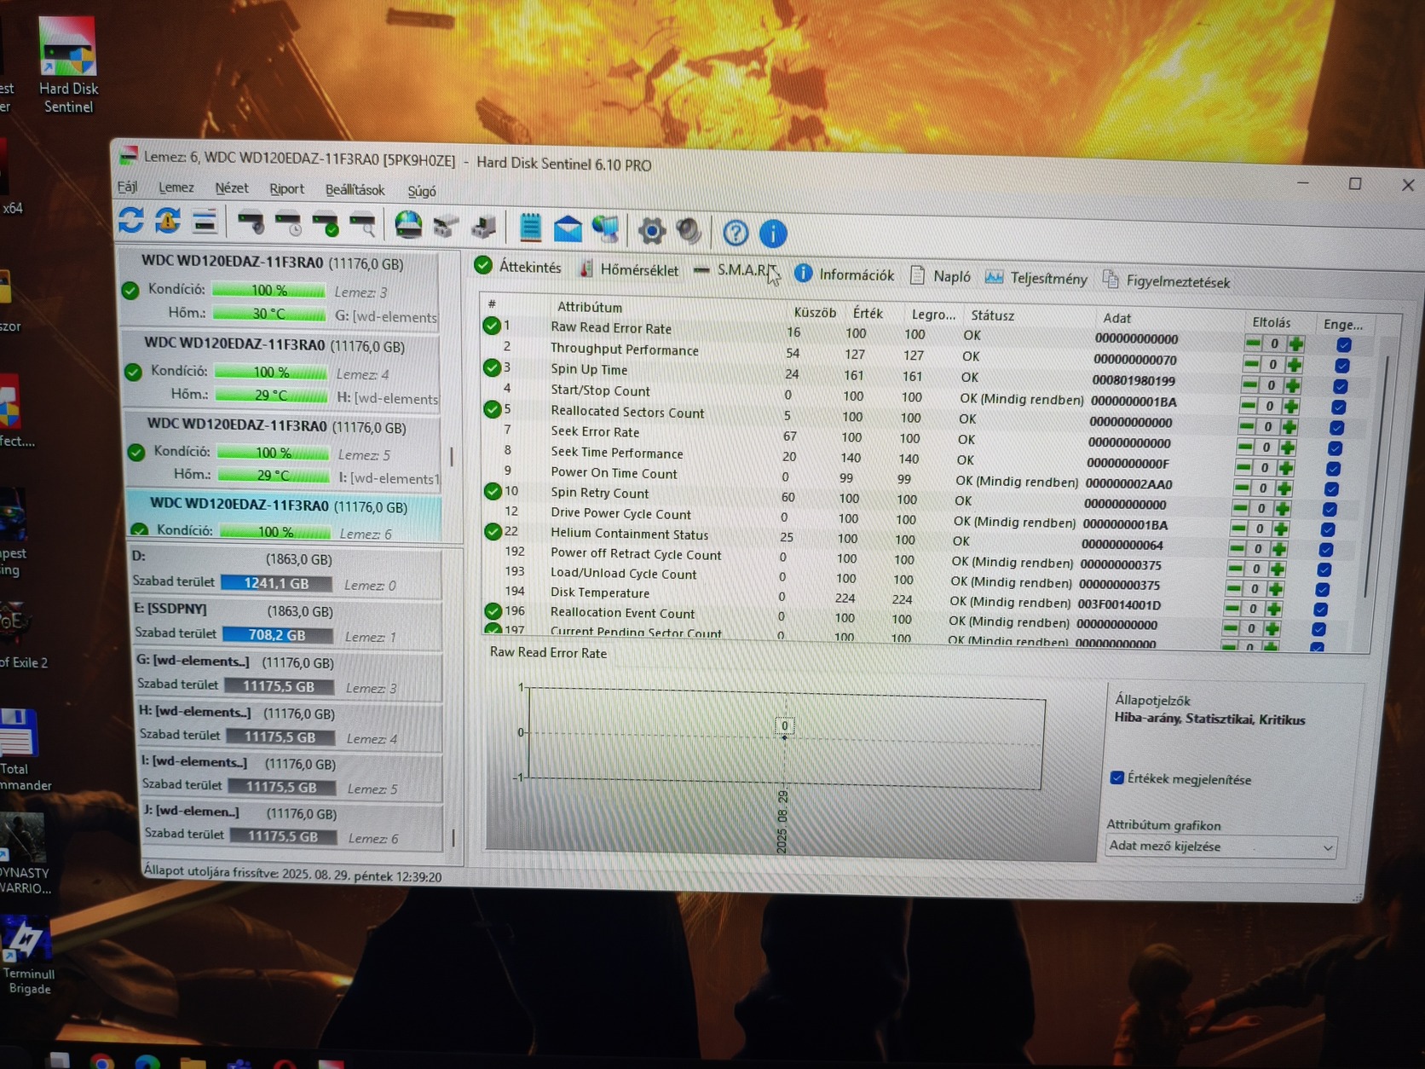Decrease offset for Reallocated Sectors Count
The width and height of the screenshot is (1425, 1069).
point(1246,426)
